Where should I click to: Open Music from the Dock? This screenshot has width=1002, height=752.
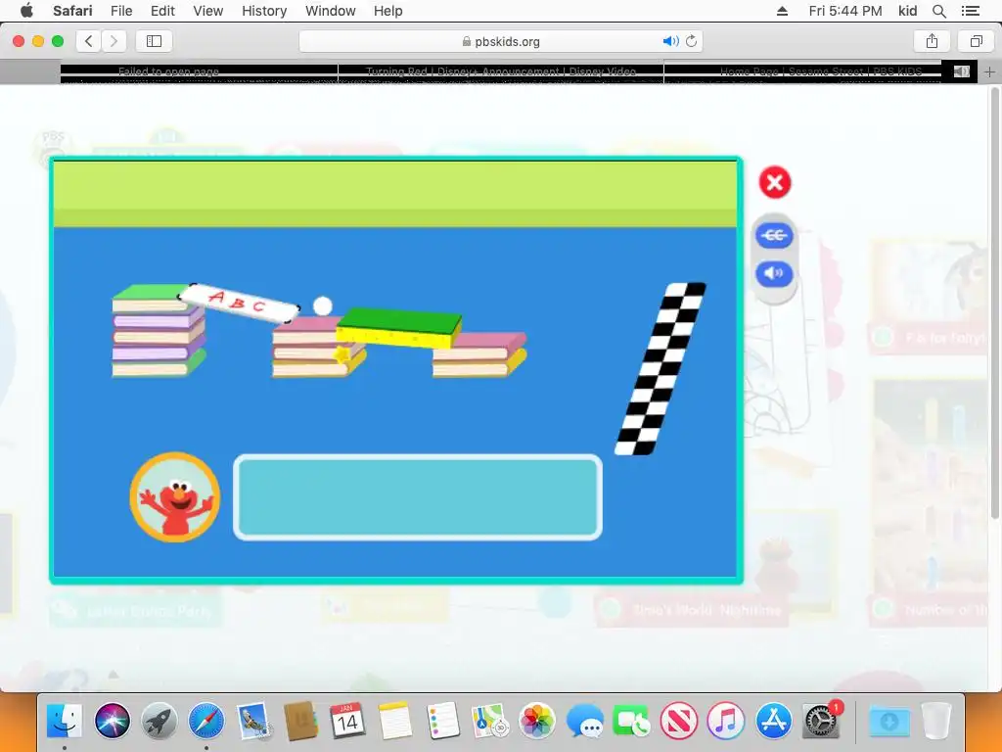[726, 722]
